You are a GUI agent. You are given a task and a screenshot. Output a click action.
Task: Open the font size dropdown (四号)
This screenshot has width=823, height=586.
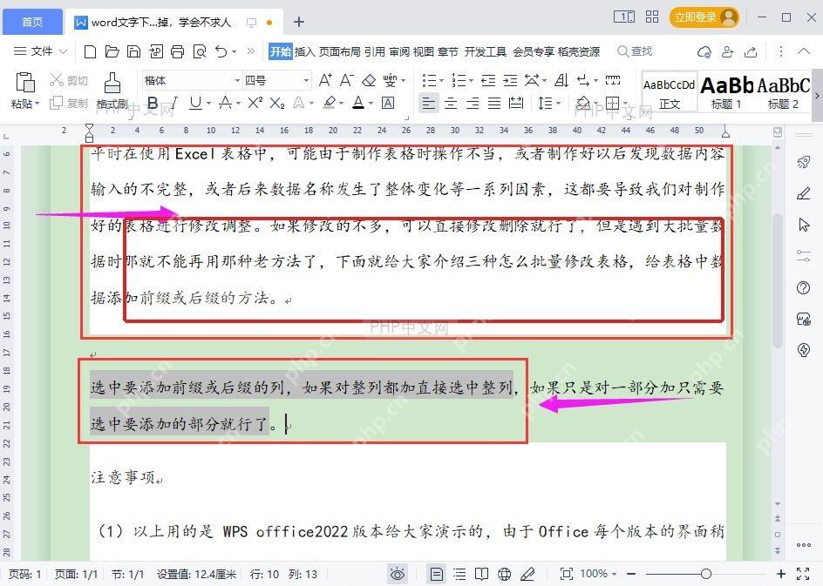click(x=307, y=80)
